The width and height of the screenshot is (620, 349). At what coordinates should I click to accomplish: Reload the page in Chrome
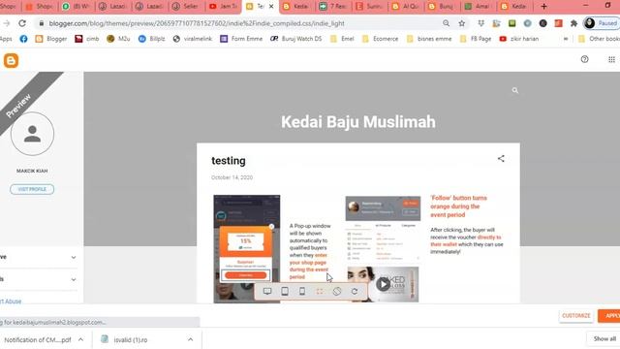tap(22, 23)
